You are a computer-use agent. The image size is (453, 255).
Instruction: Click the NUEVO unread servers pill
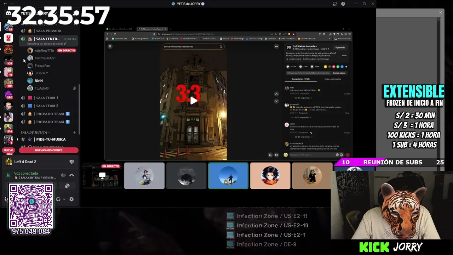8,150
